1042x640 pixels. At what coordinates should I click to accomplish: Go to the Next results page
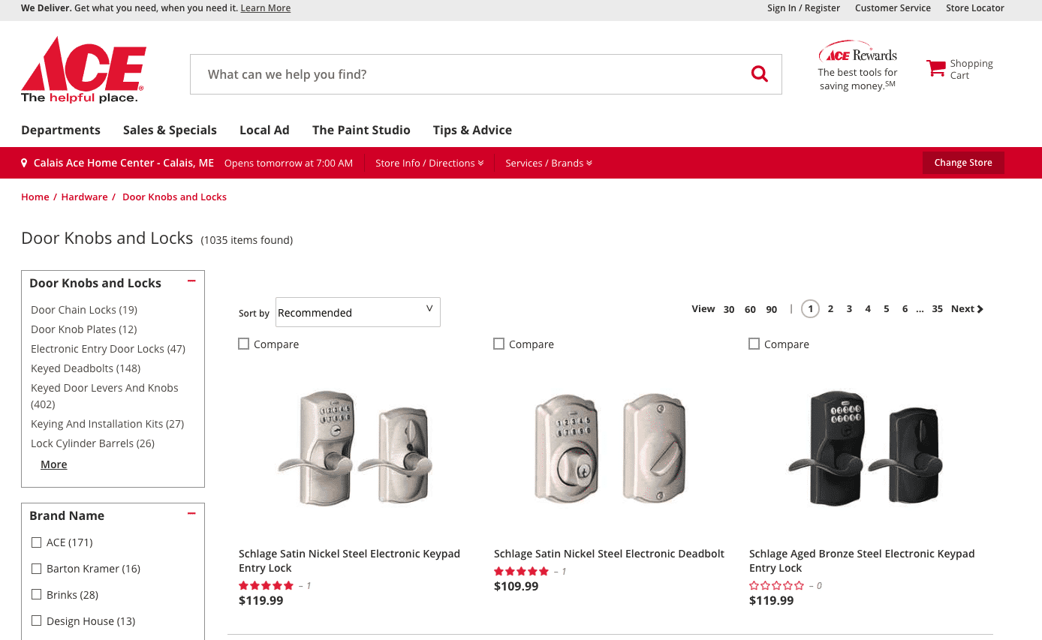[x=967, y=308]
